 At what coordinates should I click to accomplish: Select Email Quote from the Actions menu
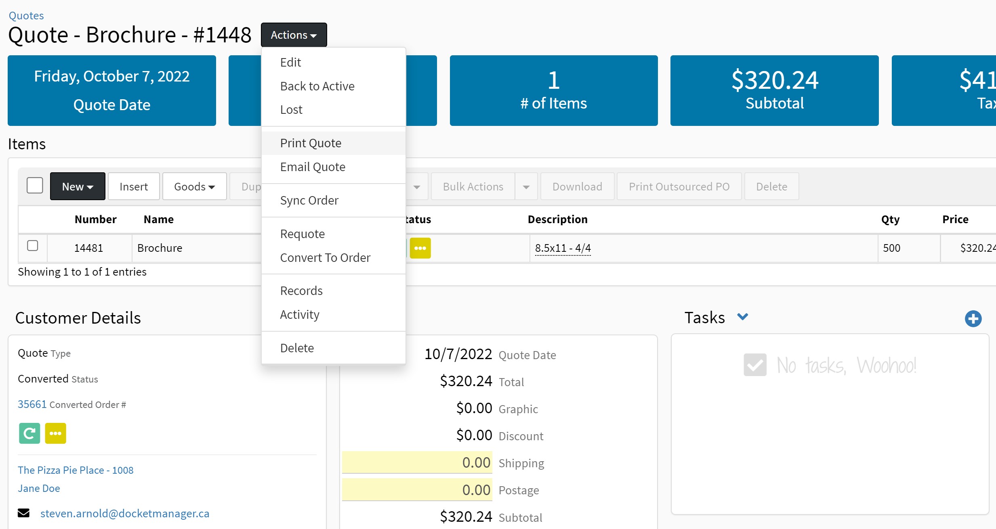tap(312, 167)
